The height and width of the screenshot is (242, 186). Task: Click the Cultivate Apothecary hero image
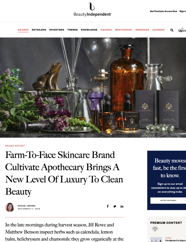(93, 87)
